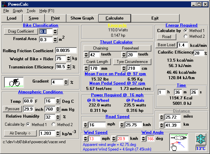The width and height of the screenshot is (210, 154).
Task: Click the Chainring Freewheel header button
Action: [x=117, y=48]
